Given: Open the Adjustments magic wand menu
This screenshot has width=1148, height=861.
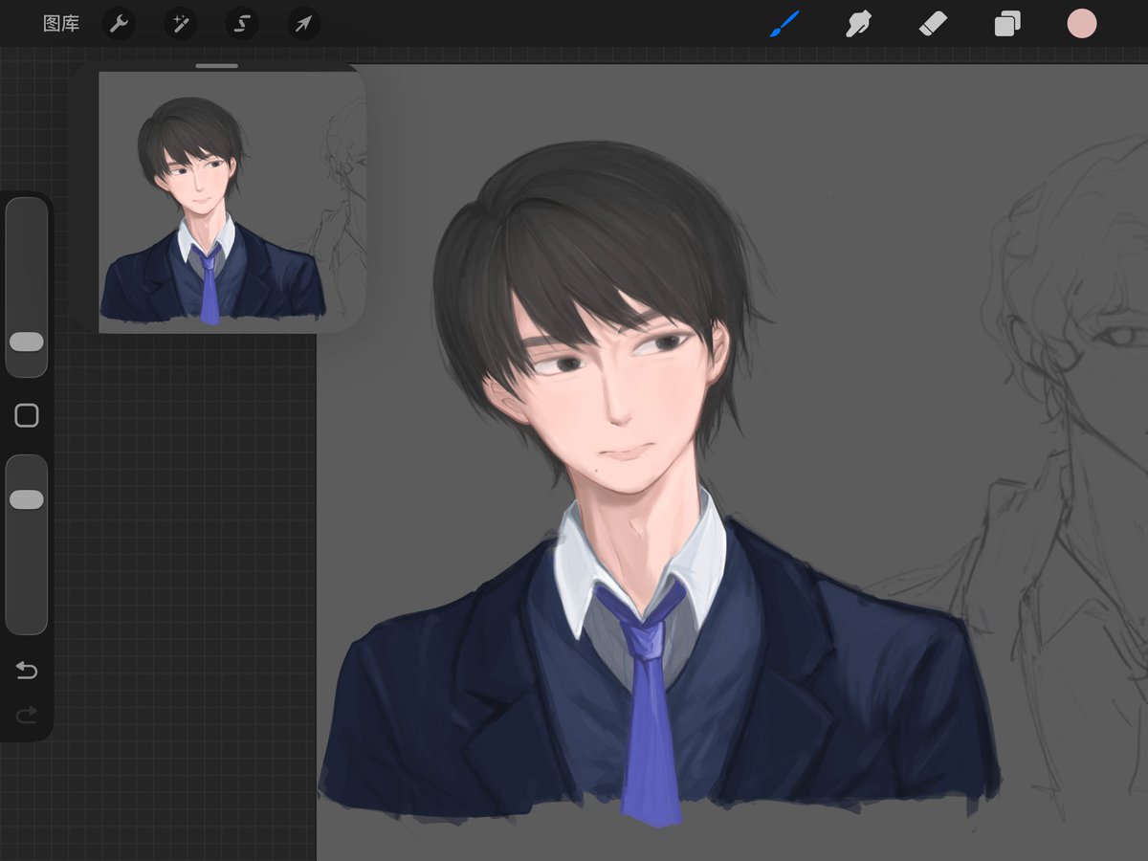Looking at the screenshot, I should click(x=179, y=24).
